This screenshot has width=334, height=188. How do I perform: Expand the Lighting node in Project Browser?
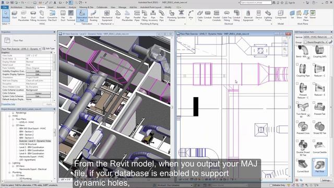pos(9,163)
